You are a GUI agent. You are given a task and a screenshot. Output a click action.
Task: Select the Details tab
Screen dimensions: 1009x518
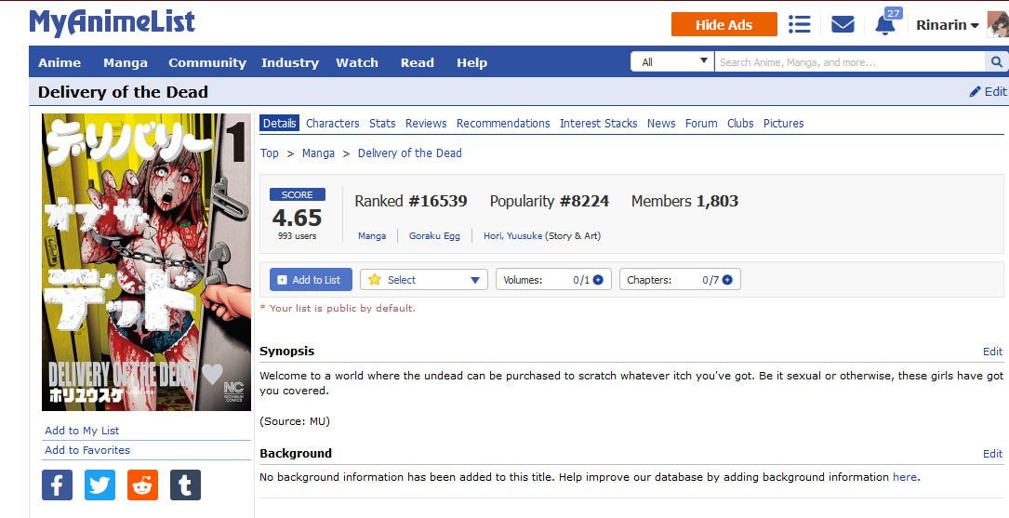click(x=279, y=123)
